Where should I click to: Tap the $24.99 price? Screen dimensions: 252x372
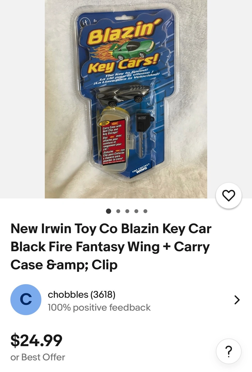point(36,340)
